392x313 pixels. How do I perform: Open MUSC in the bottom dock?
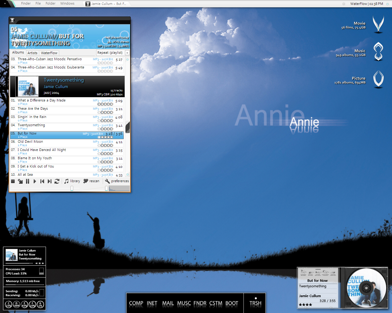pos(184,303)
